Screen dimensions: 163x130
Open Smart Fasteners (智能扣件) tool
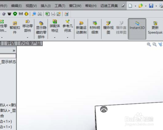(15, 28)
